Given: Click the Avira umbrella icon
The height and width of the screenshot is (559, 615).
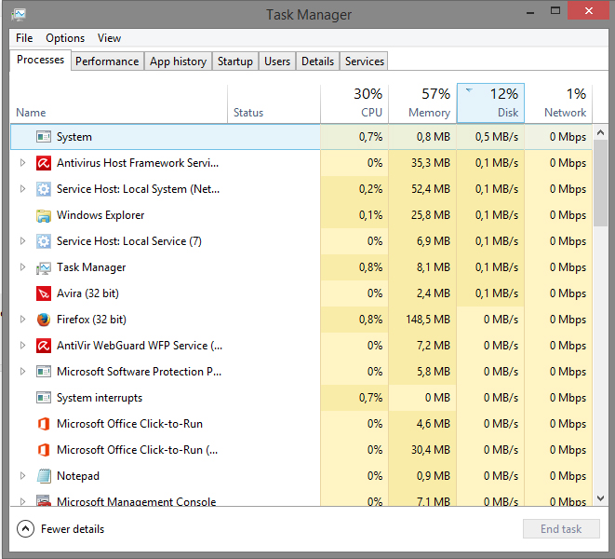Looking at the screenshot, I should click(x=44, y=293).
